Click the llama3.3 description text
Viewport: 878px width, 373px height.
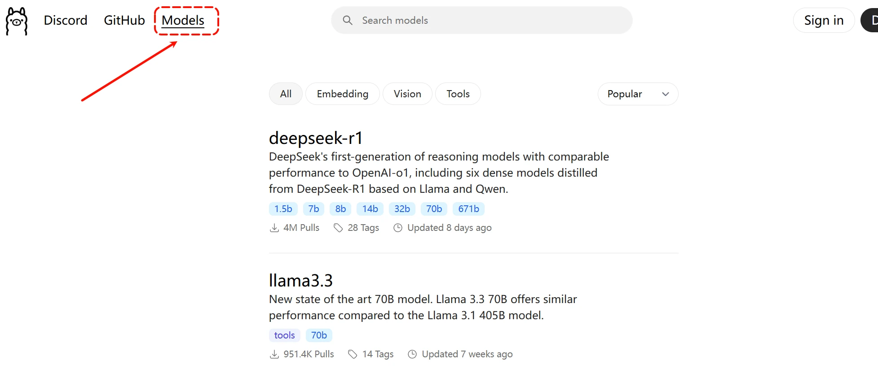click(x=423, y=307)
